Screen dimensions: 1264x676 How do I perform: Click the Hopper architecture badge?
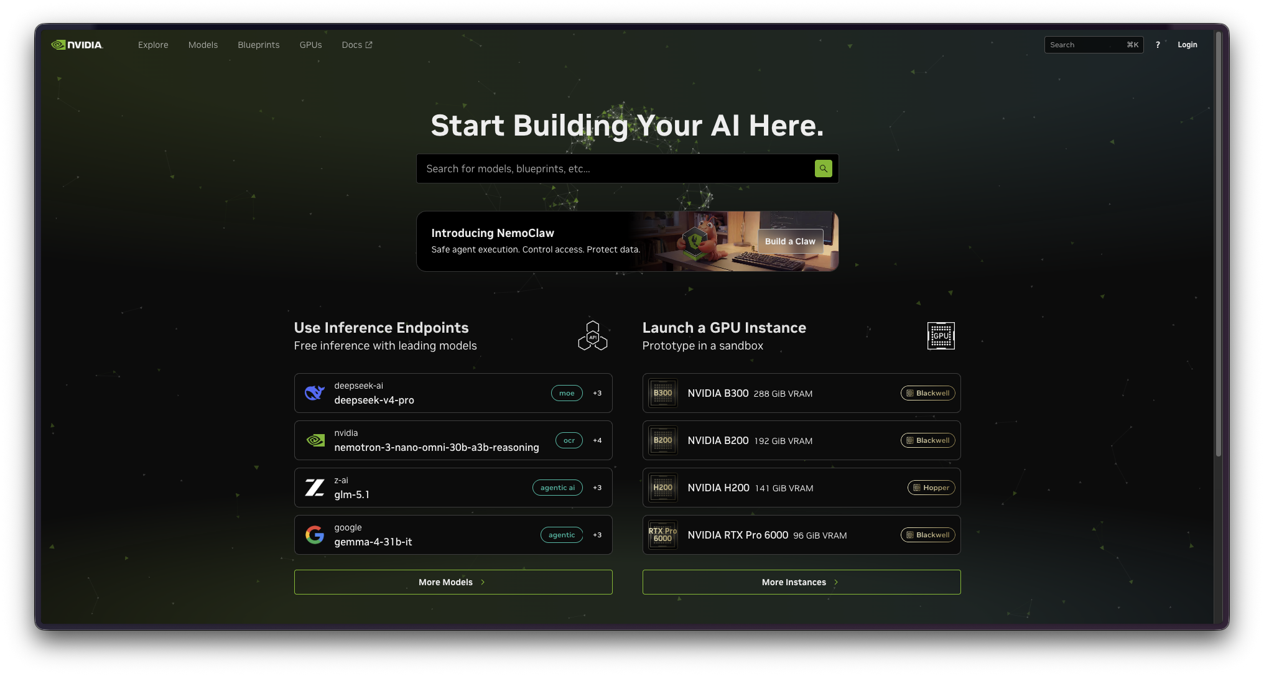(931, 488)
